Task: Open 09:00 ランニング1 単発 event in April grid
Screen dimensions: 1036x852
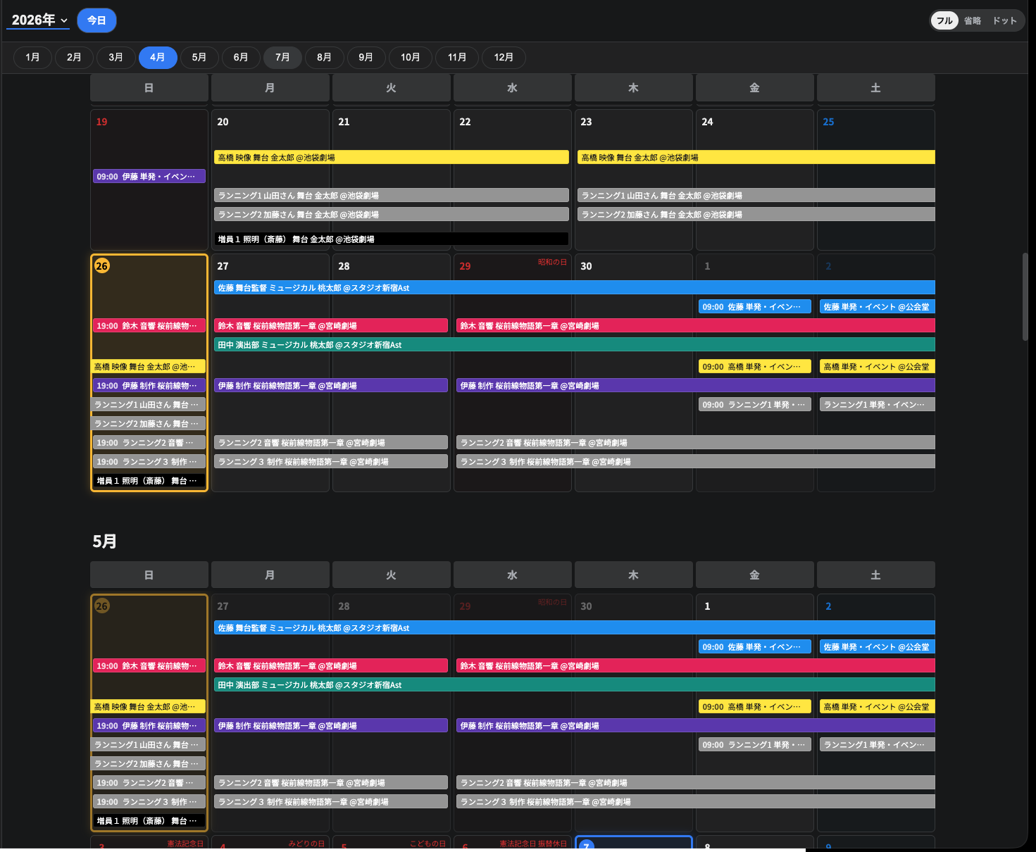Action: pos(755,404)
